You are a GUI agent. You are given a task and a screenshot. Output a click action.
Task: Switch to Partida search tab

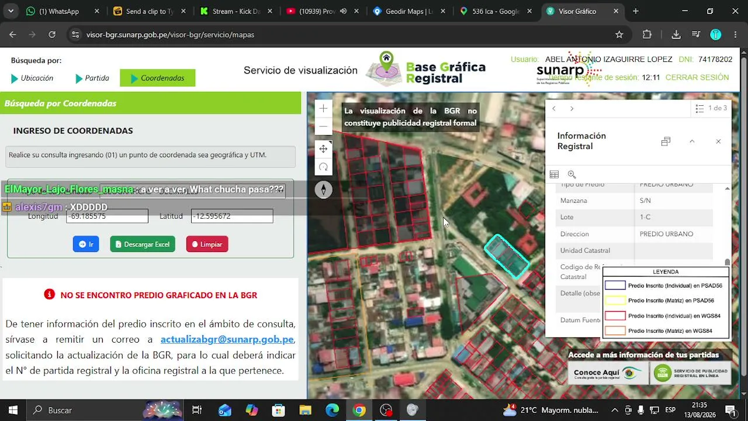click(92, 78)
